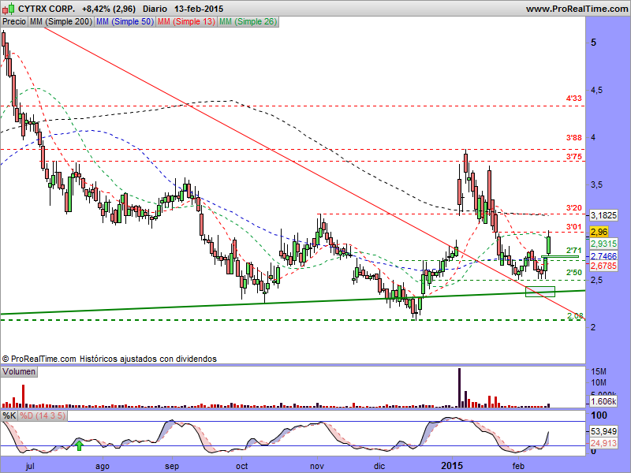Click the 13-feb-2015 date text
Viewport: 631px width, 473px height.
[199, 9]
